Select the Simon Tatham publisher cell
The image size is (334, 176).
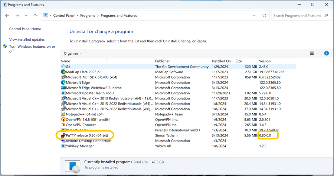click(x=166, y=135)
